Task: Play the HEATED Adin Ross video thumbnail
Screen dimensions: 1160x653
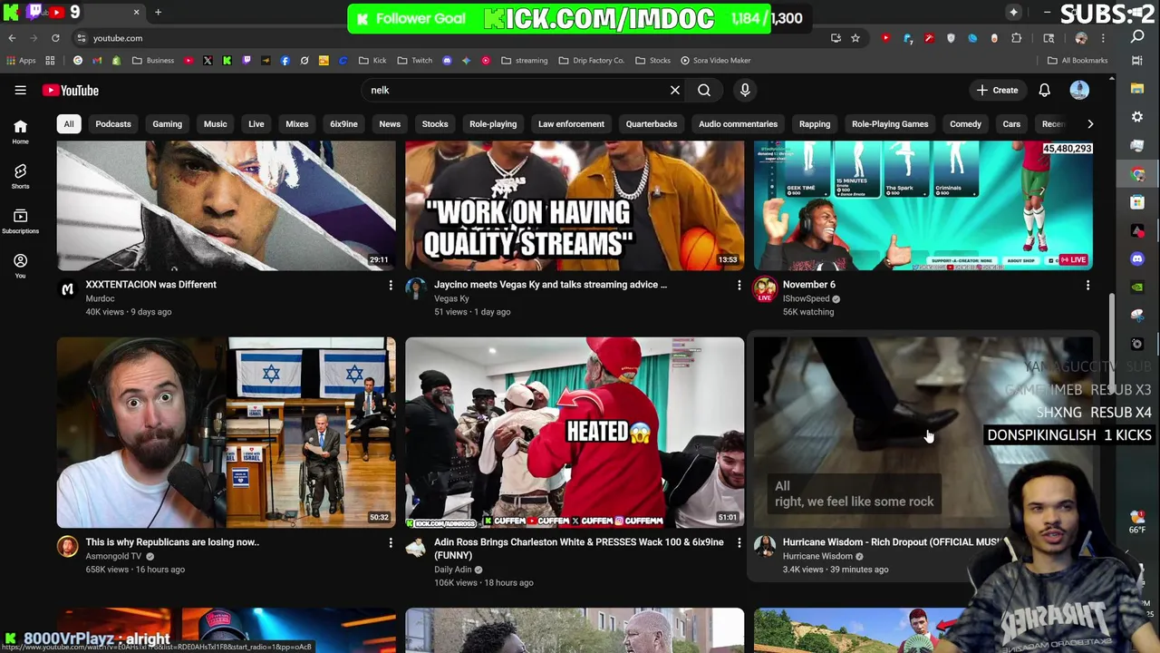Action: (575, 433)
